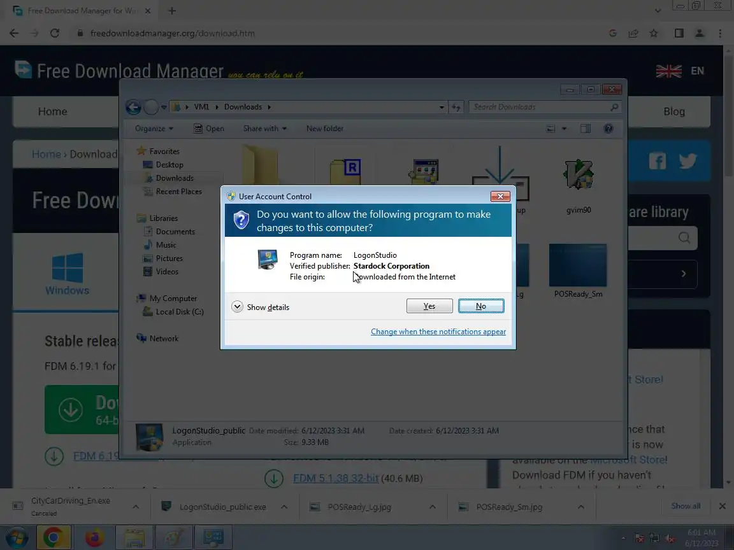The width and height of the screenshot is (734, 550).
Task: Click the Firefox taskbar icon
Action: pyautogui.click(x=94, y=538)
